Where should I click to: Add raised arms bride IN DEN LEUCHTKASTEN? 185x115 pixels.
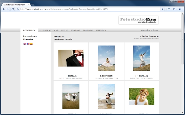(142, 78)
